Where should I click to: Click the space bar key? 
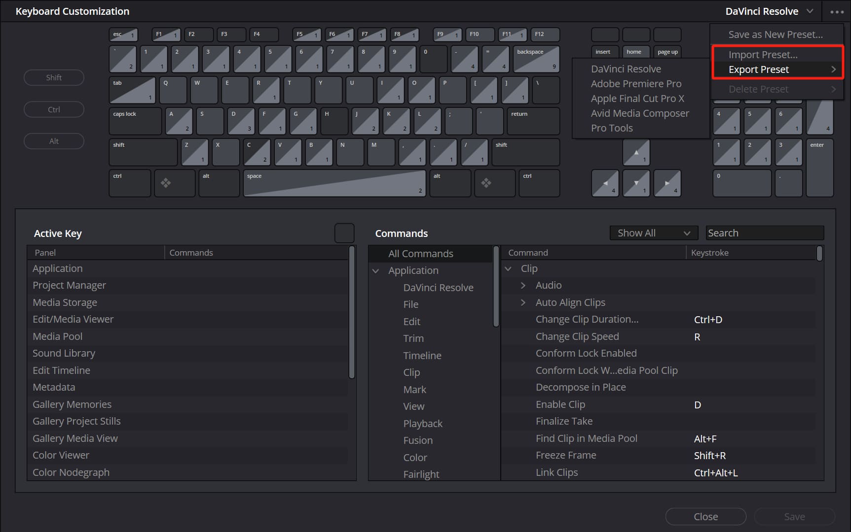click(x=334, y=183)
